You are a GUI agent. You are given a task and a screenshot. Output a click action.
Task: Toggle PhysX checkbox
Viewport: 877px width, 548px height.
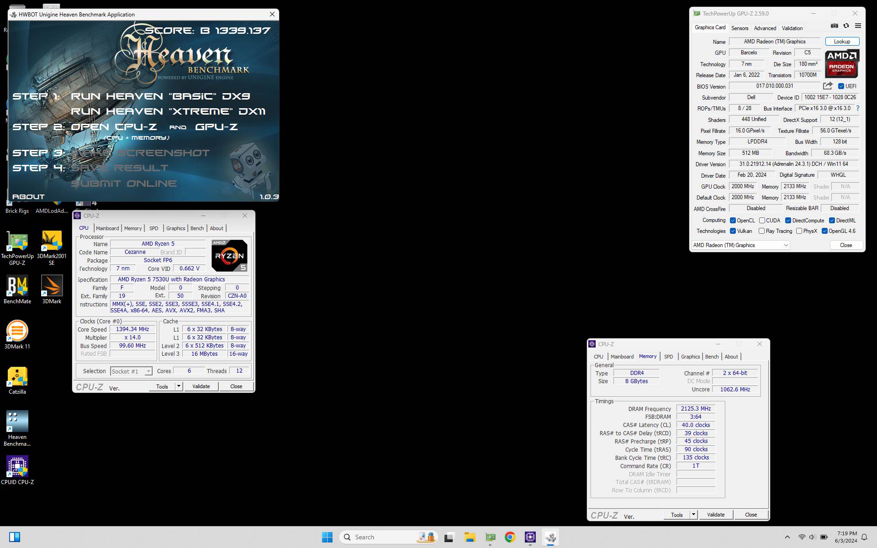point(799,231)
